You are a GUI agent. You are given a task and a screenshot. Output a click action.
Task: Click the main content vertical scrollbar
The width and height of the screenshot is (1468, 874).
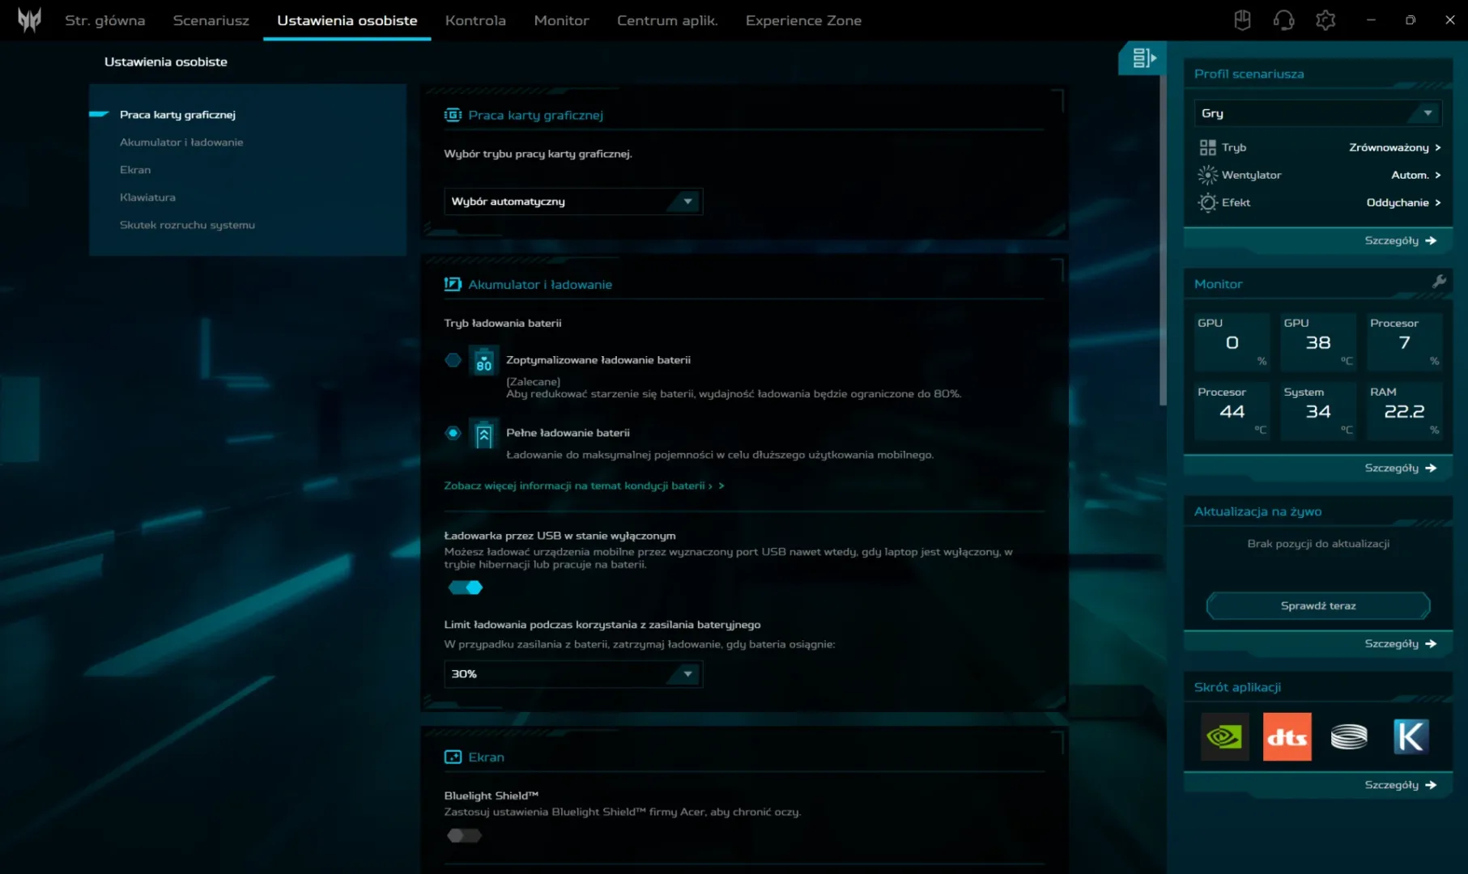[1163, 240]
